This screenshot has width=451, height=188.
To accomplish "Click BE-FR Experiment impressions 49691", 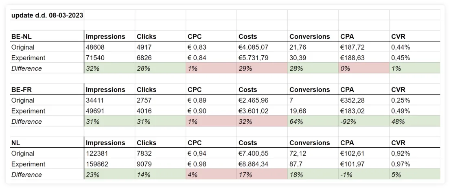I will 109,111.
